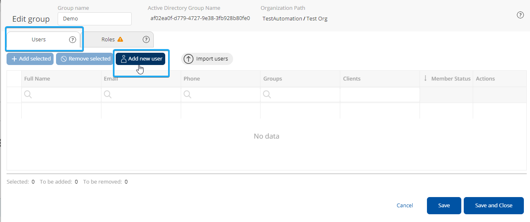
Task: Click the Email filter magnifier icon
Action: 108,94
